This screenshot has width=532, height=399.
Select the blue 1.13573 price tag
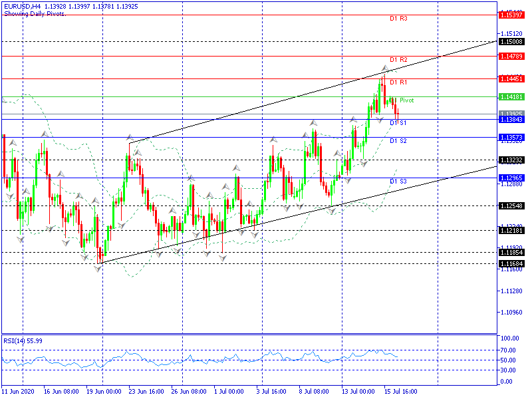tap(511, 138)
